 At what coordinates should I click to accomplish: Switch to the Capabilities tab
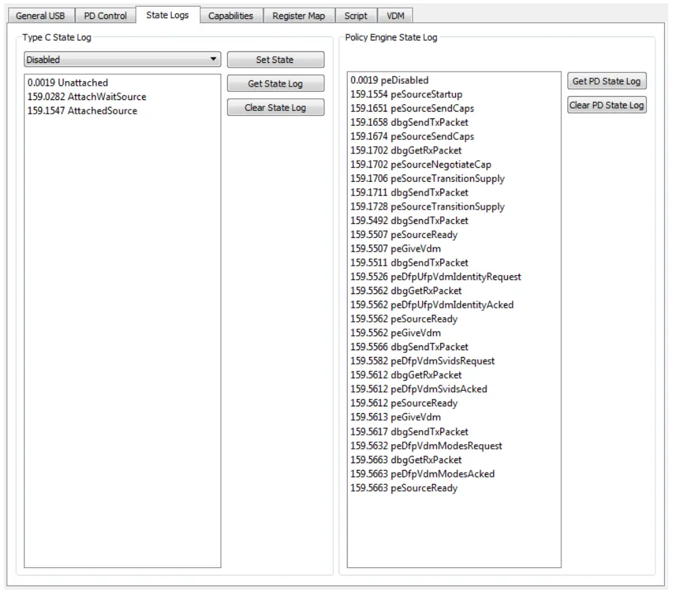pyautogui.click(x=231, y=16)
